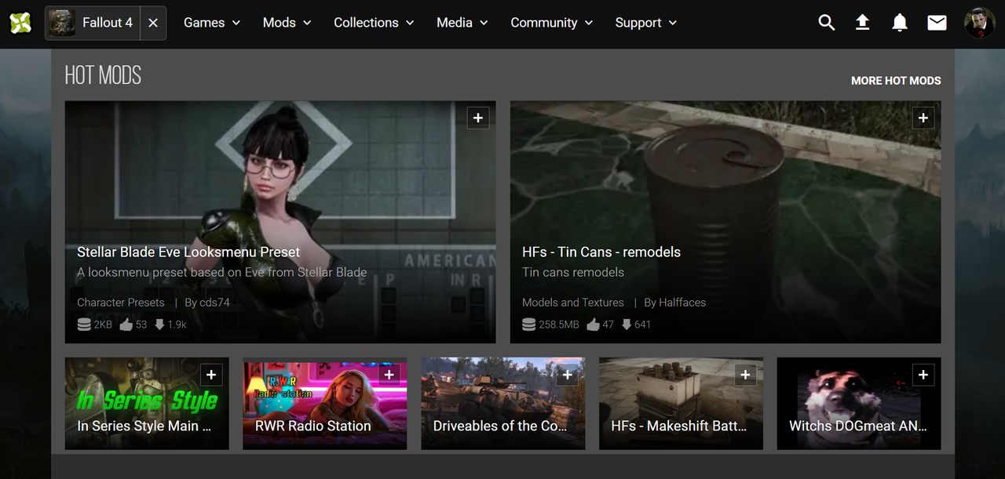Viewport: 1005px width, 479px height.
Task: Click downloads arrow icon showing 641
Action: tap(627, 325)
